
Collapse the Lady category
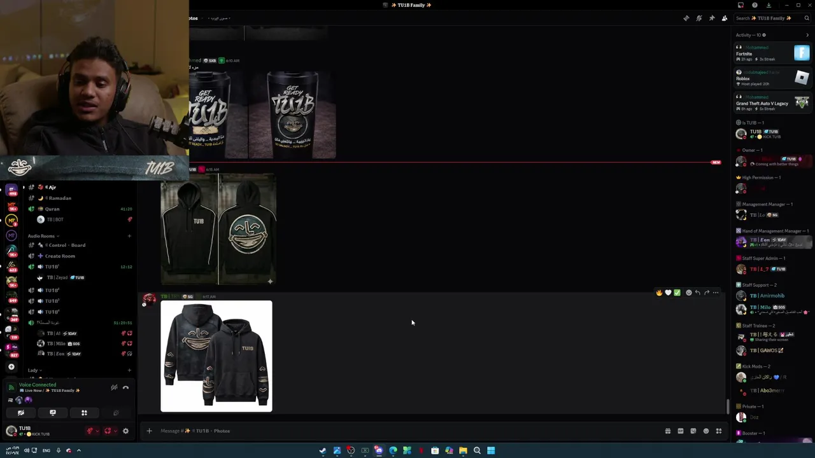click(34, 370)
